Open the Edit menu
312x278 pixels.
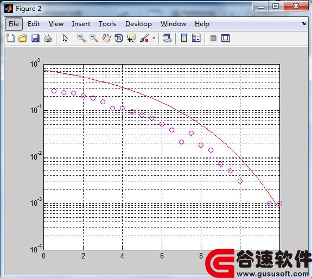coord(34,24)
